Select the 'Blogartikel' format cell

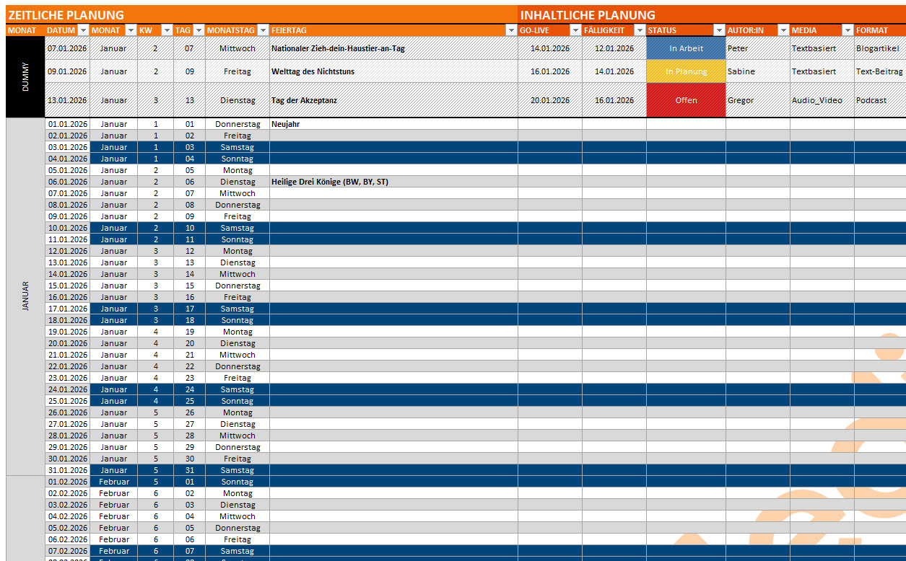tap(880, 48)
